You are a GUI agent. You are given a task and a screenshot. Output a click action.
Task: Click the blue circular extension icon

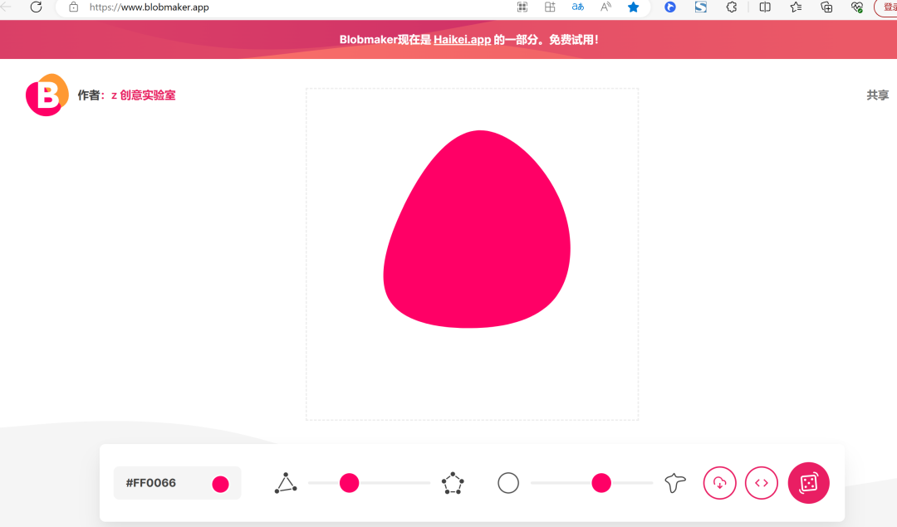pyautogui.click(x=670, y=7)
